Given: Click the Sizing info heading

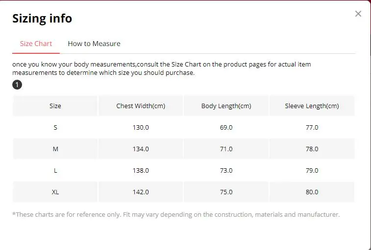Looking at the screenshot, I should click(42, 19).
